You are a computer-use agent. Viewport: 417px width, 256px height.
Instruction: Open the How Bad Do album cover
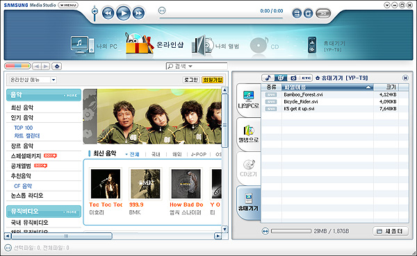click(x=186, y=184)
